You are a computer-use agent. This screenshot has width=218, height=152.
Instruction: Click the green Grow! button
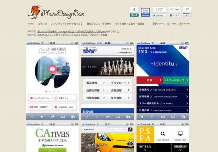[x=134, y=15]
